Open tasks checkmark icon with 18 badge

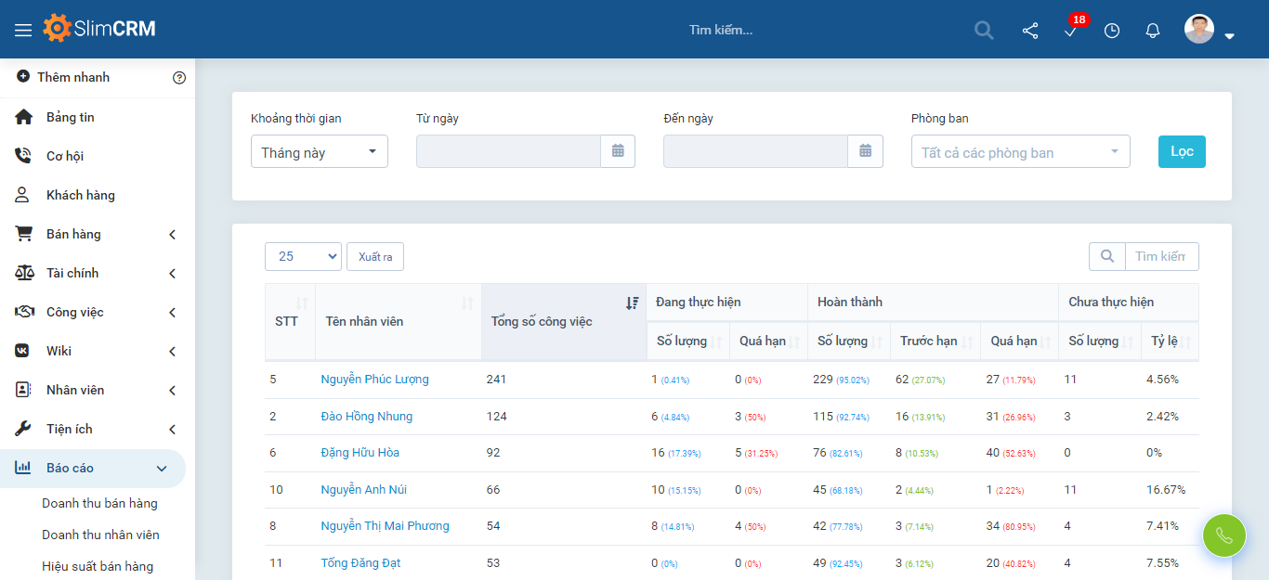(1071, 31)
